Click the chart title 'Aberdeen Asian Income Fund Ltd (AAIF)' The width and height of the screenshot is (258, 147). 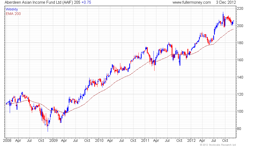(39, 2)
